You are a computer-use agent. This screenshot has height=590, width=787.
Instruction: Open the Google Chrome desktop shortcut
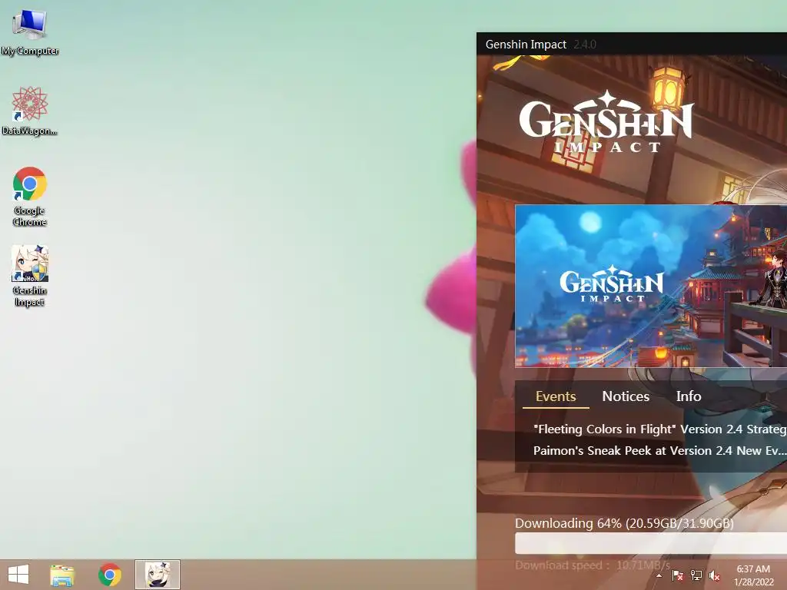point(30,196)
